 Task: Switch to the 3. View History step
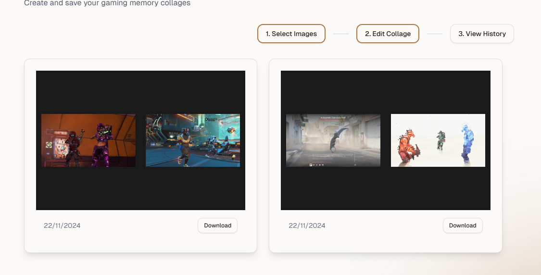pos(482,34)
